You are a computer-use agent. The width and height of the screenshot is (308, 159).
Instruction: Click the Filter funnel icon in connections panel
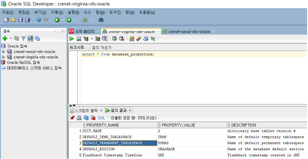23,38
